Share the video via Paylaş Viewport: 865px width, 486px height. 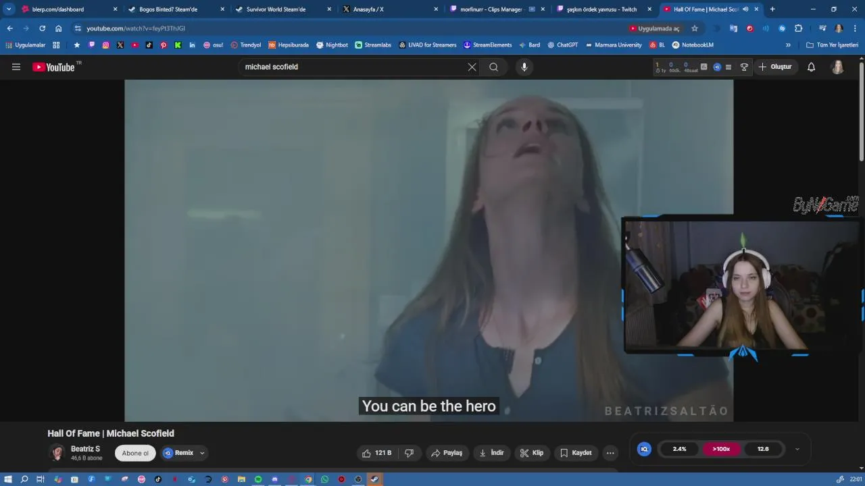point(447,453)
